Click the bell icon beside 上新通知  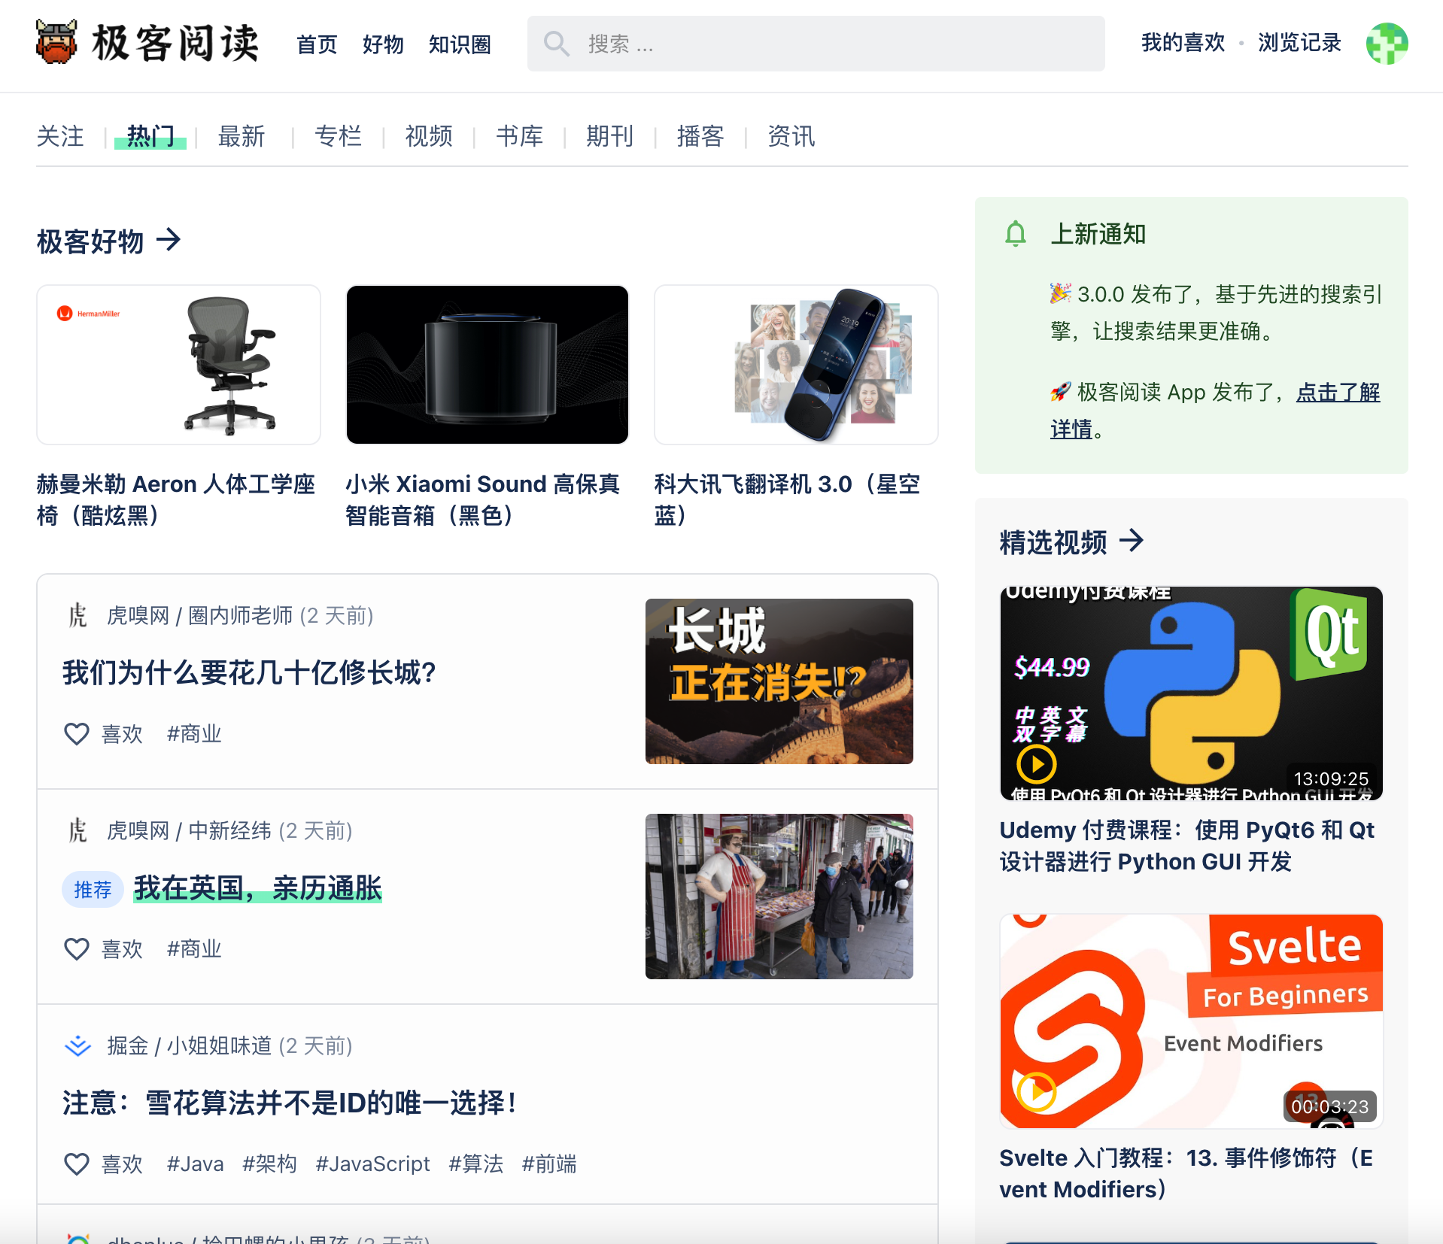tap(1016, 234)
